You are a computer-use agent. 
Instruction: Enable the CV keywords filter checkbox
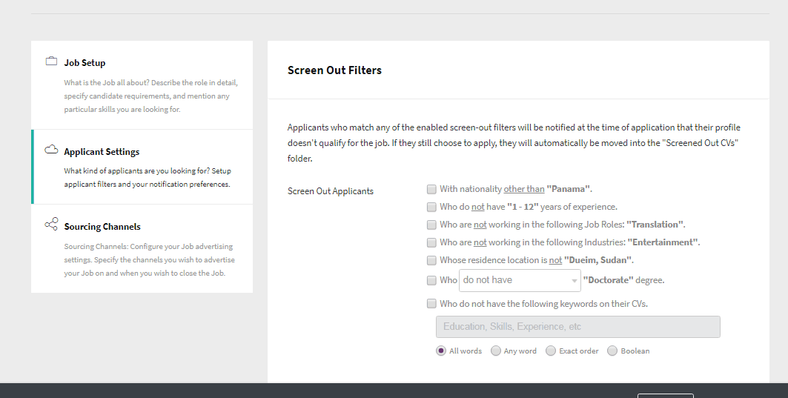[x=431, y=304]
